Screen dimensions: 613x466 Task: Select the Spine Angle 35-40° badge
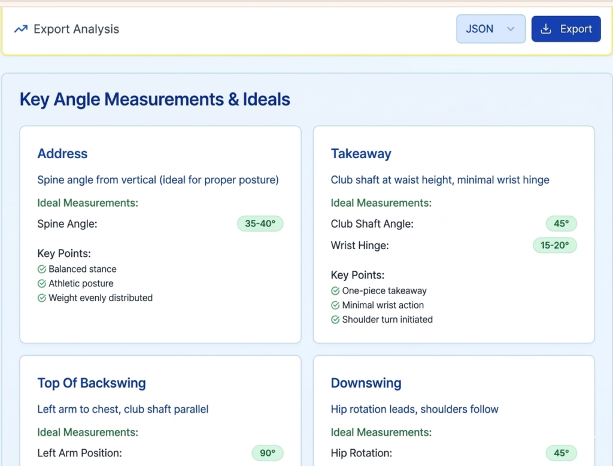pyautogui.click(x=260, y=224)
